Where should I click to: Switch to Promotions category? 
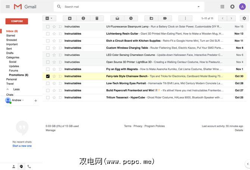19,75
